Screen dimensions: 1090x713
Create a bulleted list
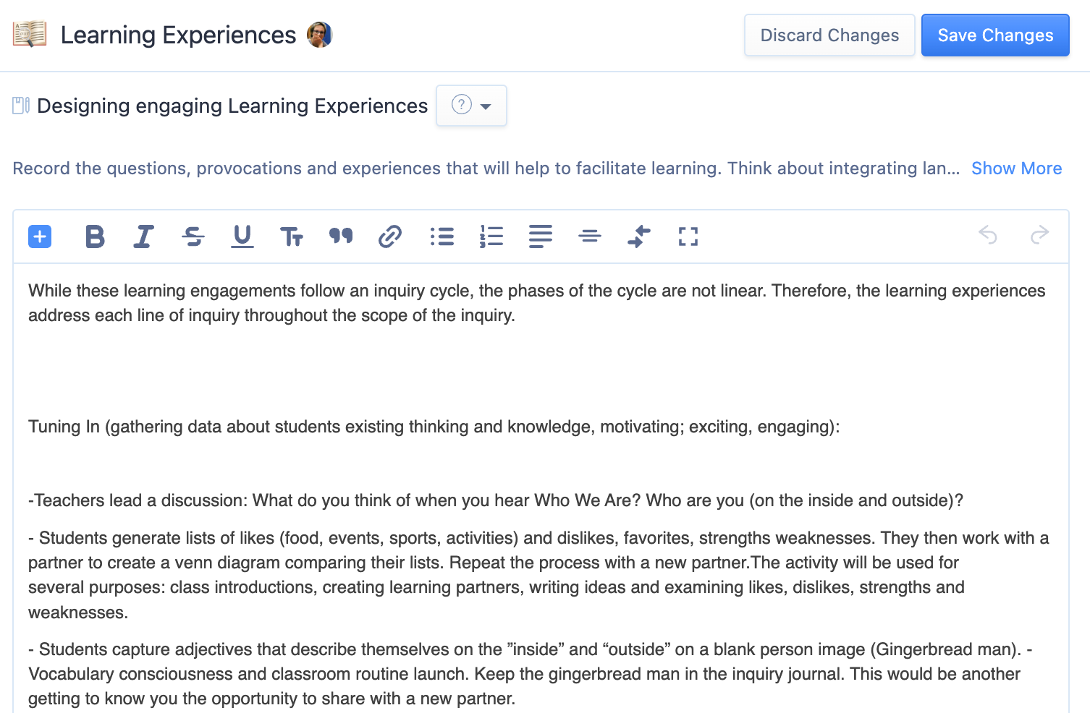(442, 236)
